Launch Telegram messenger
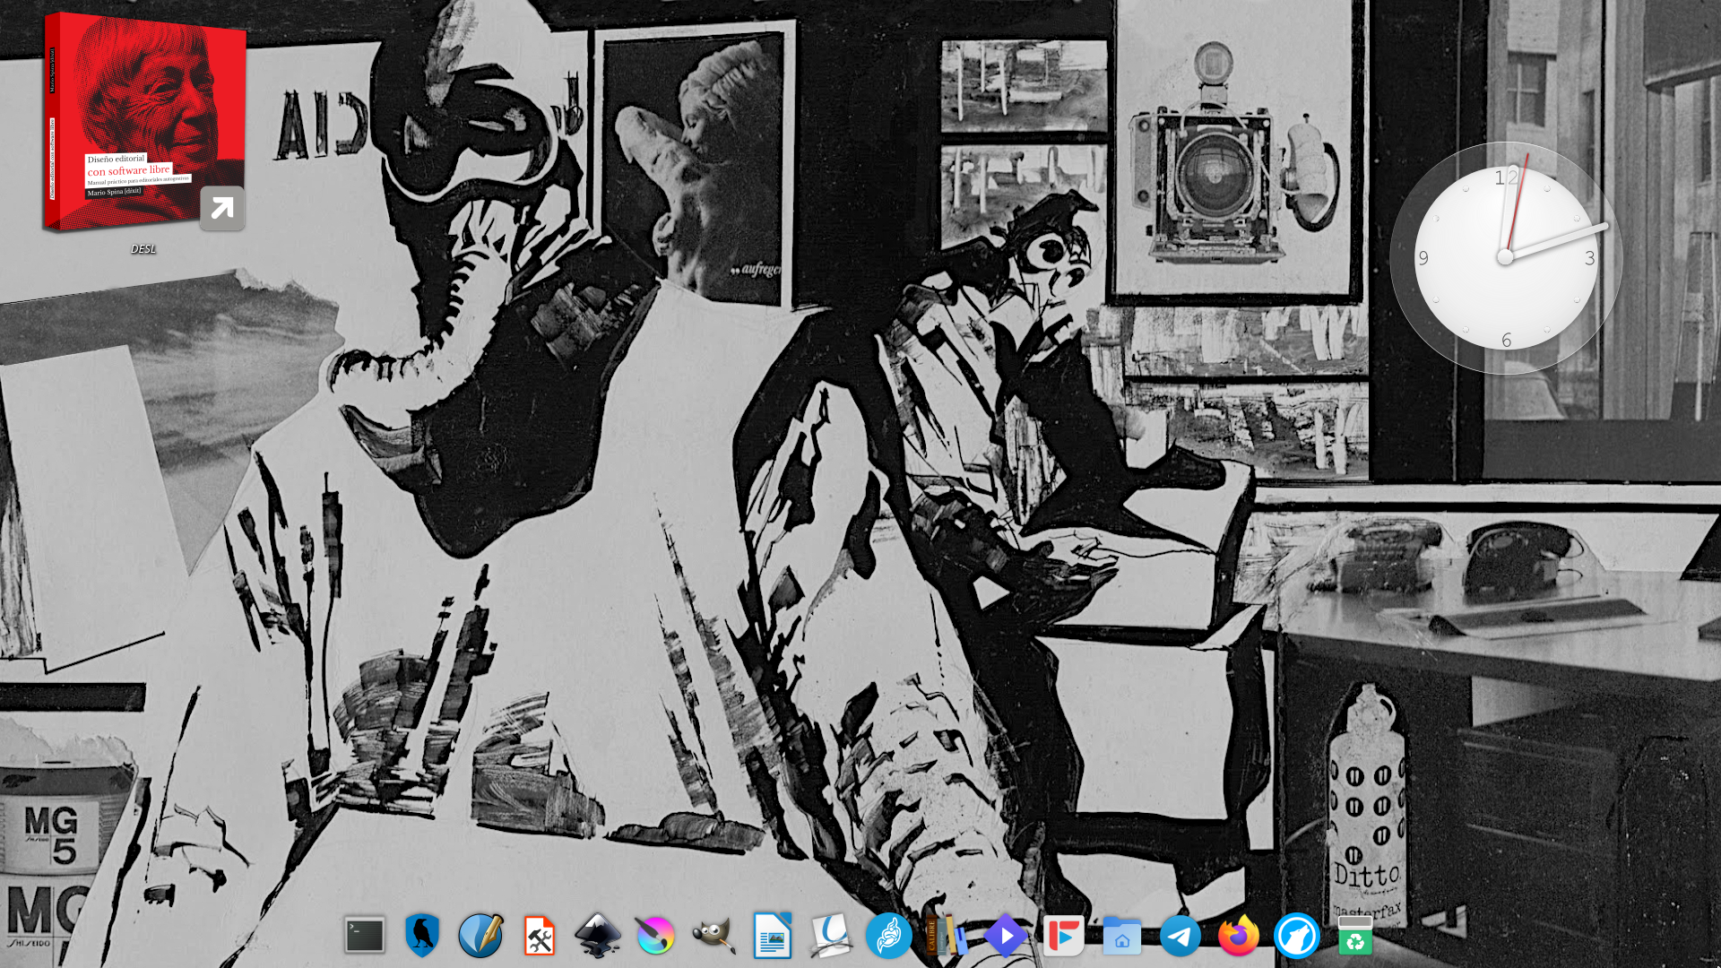Viewport: 1721px width, 968px height. (x=1180, y=936)
